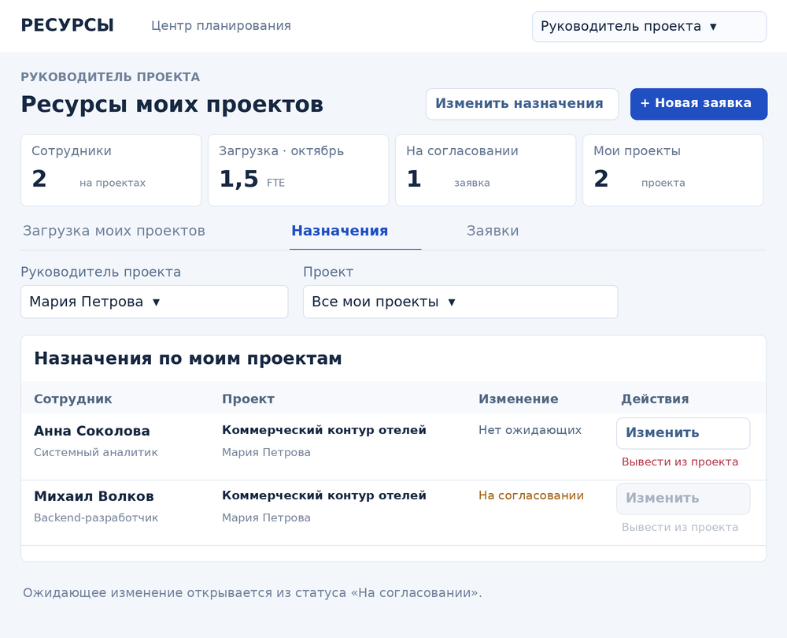
Task: Click the heading 'Назначения по моим проектам'
Action: [188, 358]
